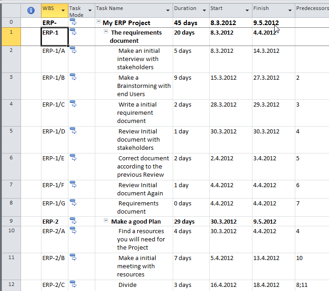Viewport: 329px width, 291px height.
Task: Collapse the Make a good Plan summary
Action: 106,221
